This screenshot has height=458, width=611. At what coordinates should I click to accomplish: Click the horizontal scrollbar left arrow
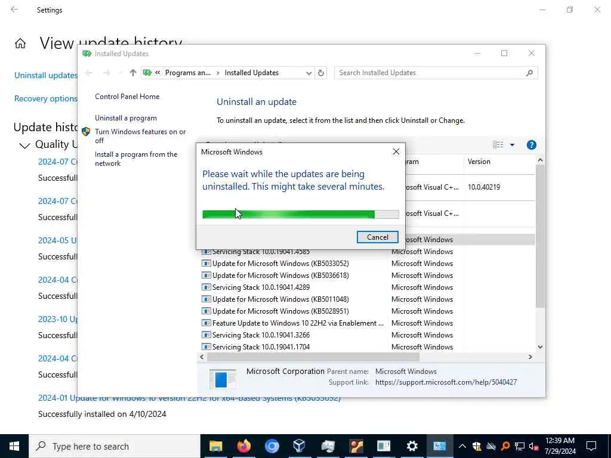(x=202, y=357)
